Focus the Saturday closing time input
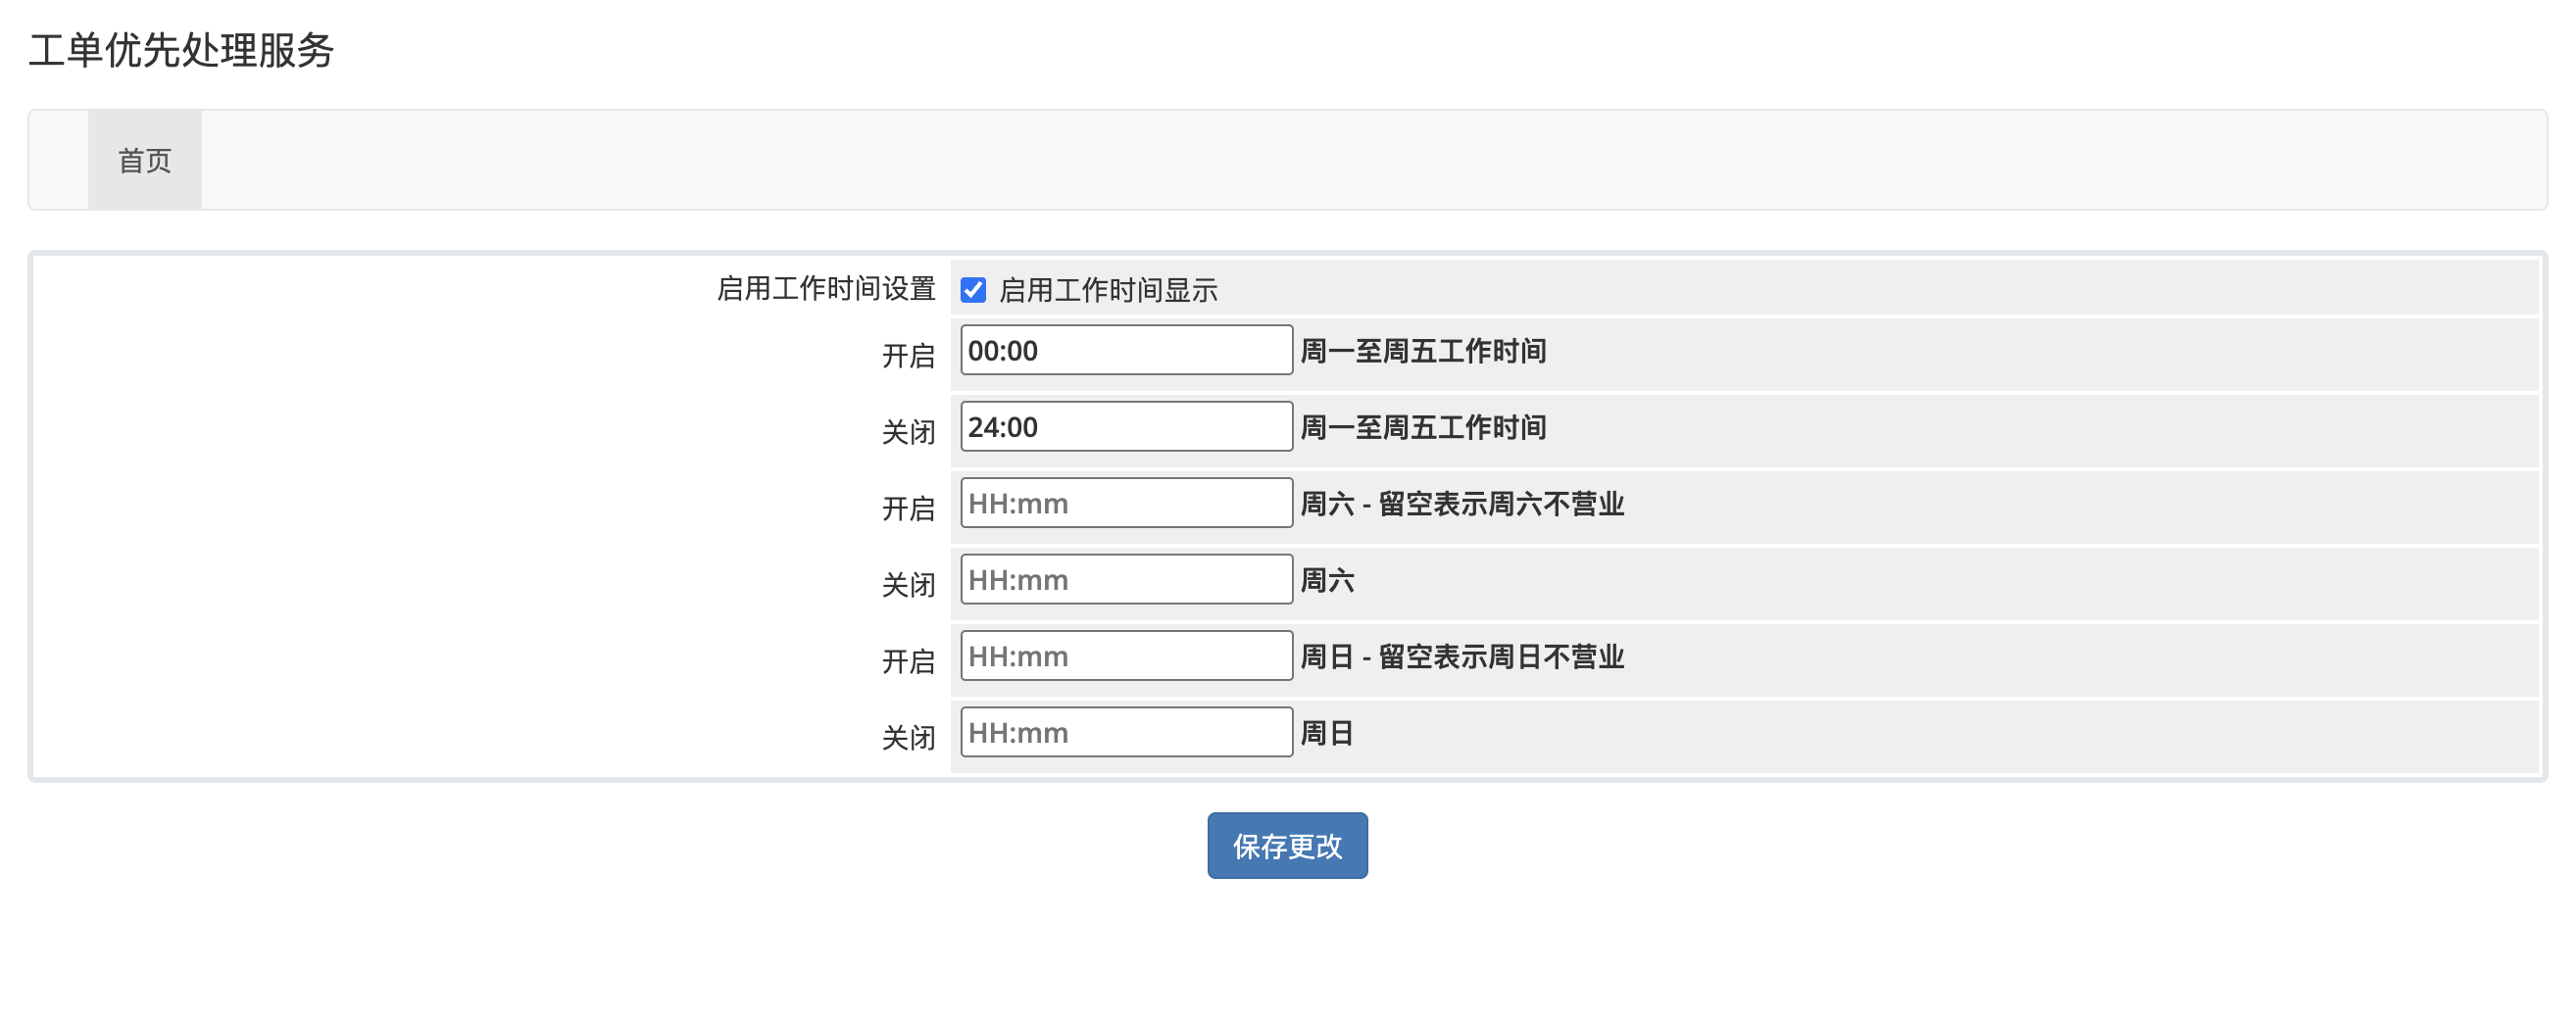2576x1019 pixels. point(1126,580)
